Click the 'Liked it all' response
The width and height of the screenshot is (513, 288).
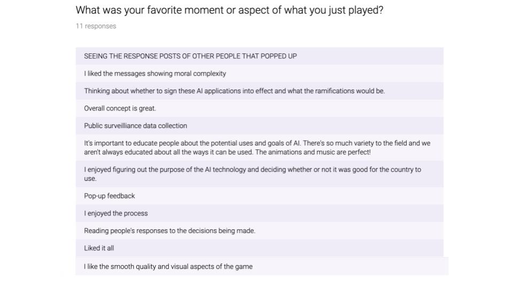coord(260,248)
